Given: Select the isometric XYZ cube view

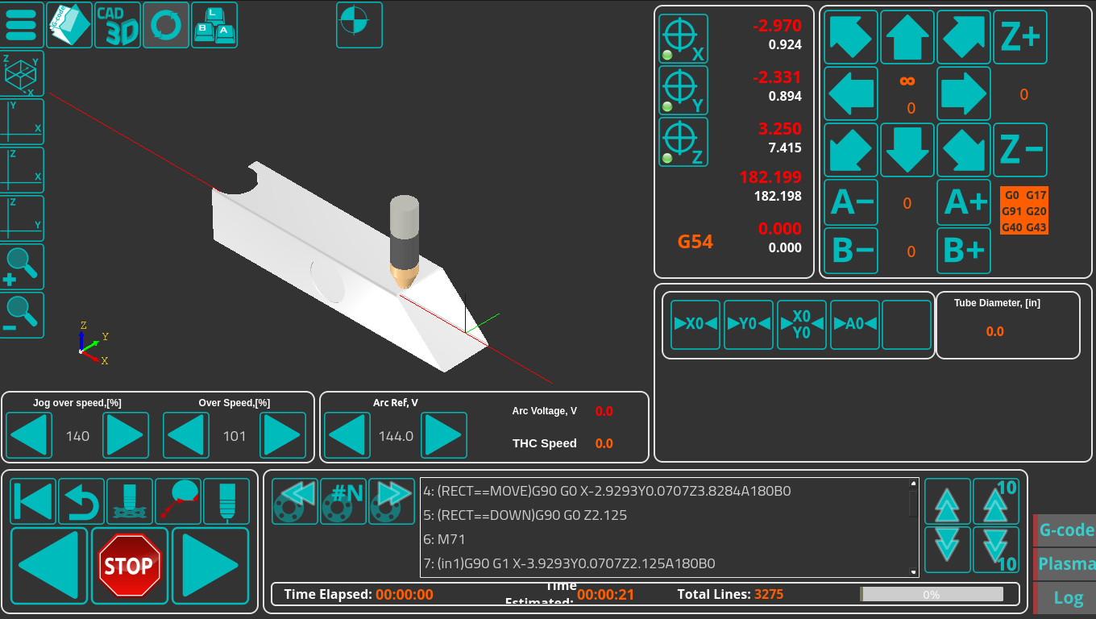Looking at the screenshot, I should 22,74.
